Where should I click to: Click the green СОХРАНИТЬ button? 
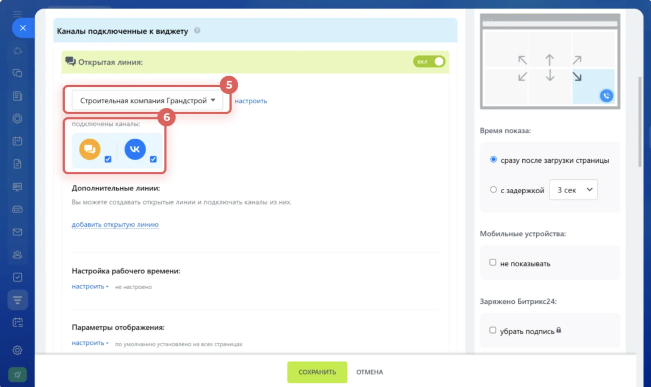(x=317, y=372)
